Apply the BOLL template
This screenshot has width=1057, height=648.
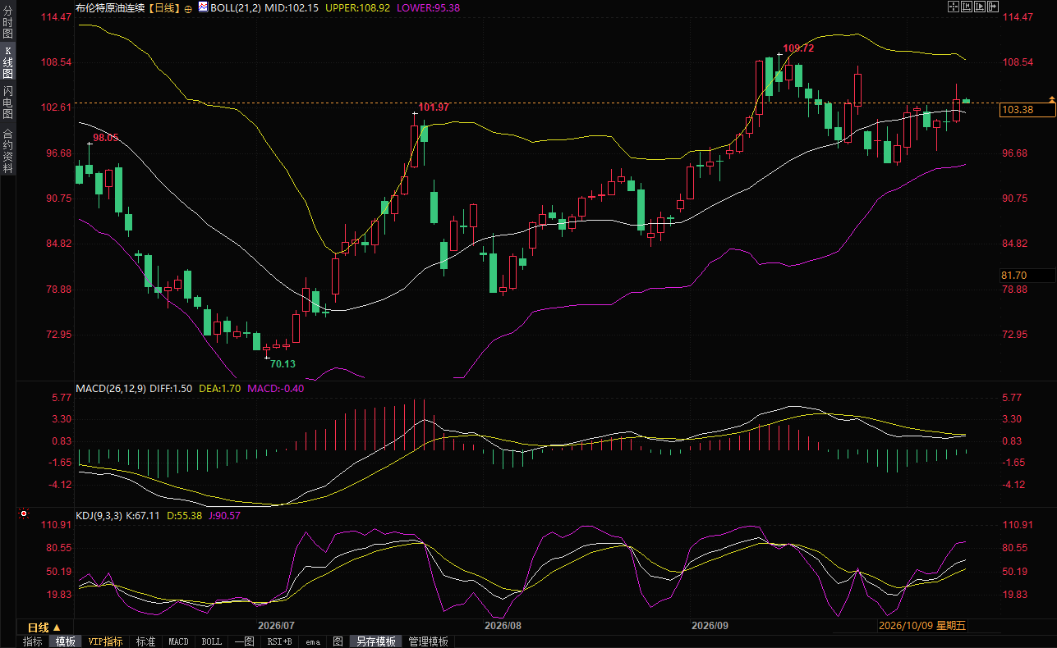coord(211,641)
